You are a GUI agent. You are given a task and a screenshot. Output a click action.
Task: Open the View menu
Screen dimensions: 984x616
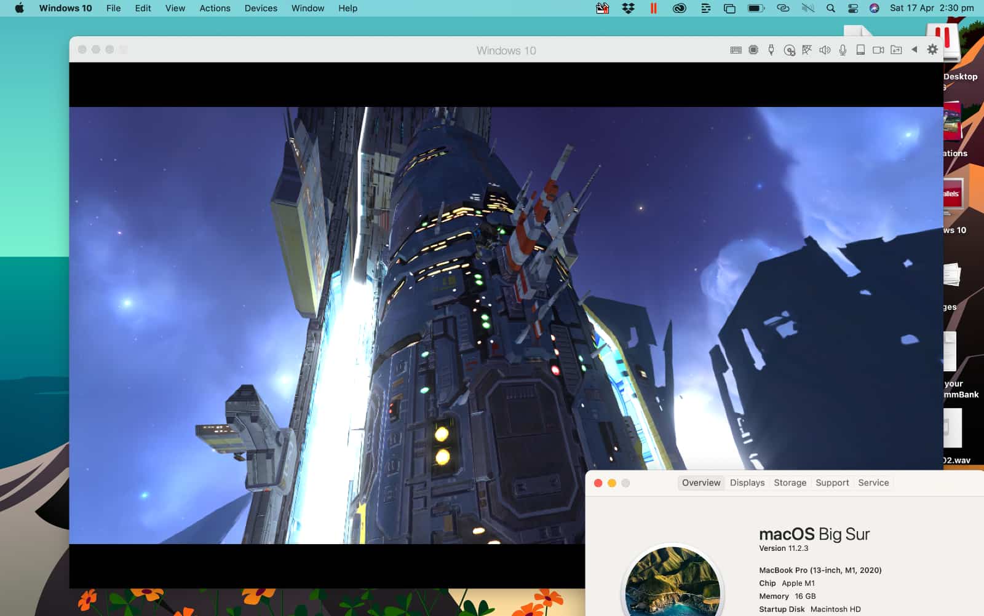(175, 8)
